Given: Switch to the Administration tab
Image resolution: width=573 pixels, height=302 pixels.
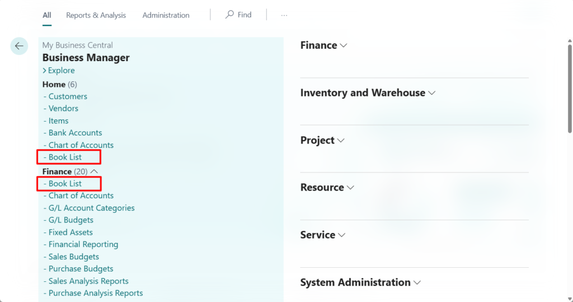Looking at the screenshot, I should tap(166, 15).
